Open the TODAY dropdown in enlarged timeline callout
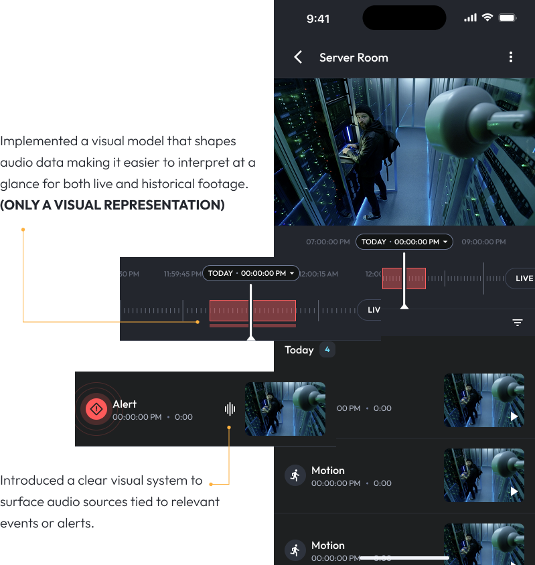Viewport: 535px width, 565px height. (250, 274)
